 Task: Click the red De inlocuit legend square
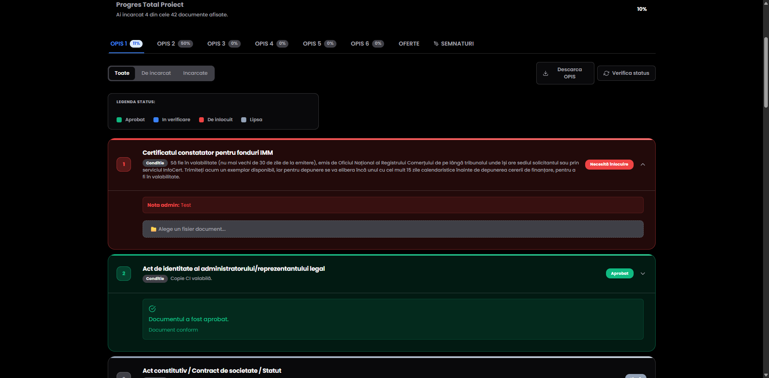(201, 120)
